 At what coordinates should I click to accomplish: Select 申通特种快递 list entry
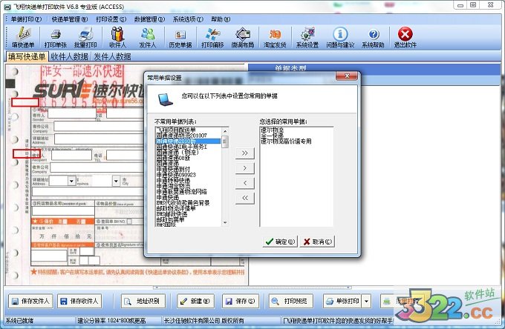point(173,181)
